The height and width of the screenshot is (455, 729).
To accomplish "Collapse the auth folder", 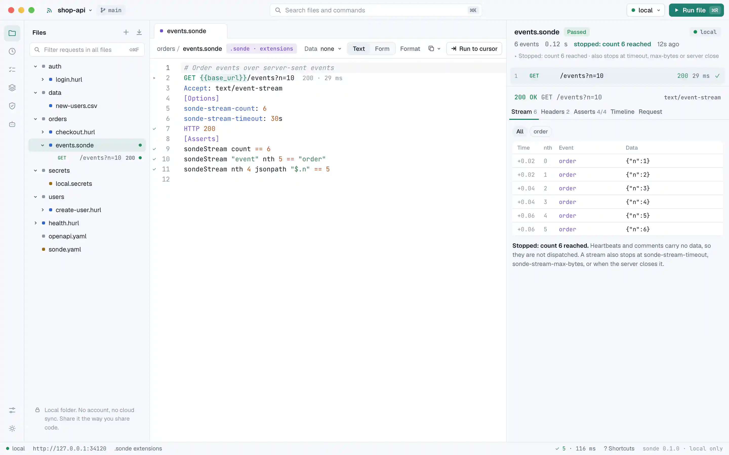I will [35, 66].
